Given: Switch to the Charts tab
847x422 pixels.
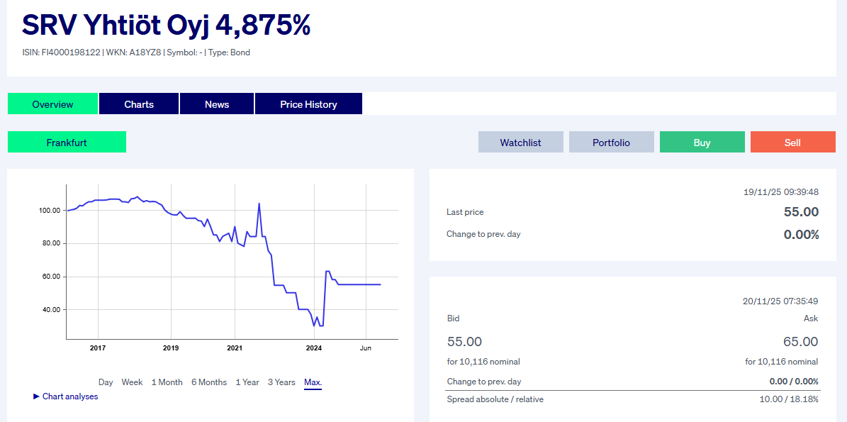Looking at the screenshot, I should coord(139,104).
